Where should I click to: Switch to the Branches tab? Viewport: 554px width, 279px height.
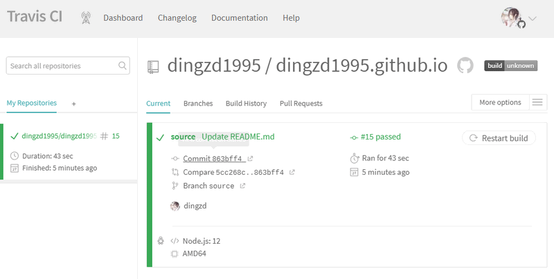point(198,104)
